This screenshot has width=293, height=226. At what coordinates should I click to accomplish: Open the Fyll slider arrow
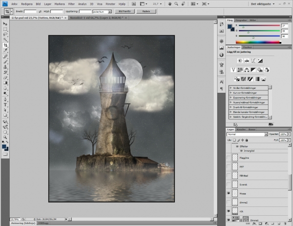[289, 140]
